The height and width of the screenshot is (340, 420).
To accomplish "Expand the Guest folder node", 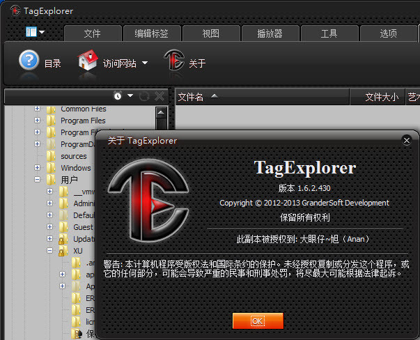I will (50, 226).
